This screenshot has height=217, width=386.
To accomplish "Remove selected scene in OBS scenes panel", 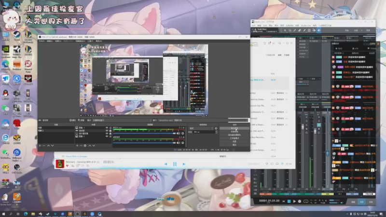I will pyautogui.click(x=44, y=146).
